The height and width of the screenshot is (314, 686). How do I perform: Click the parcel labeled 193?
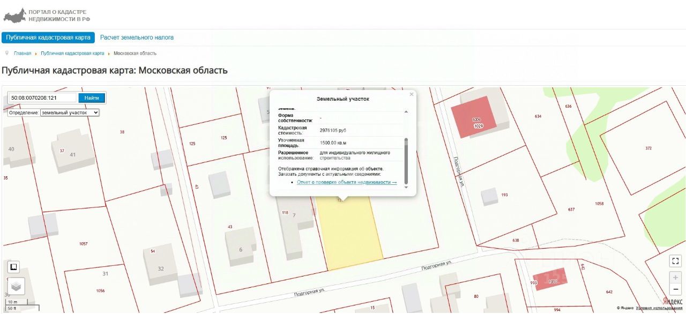click(x=505, y=195)
